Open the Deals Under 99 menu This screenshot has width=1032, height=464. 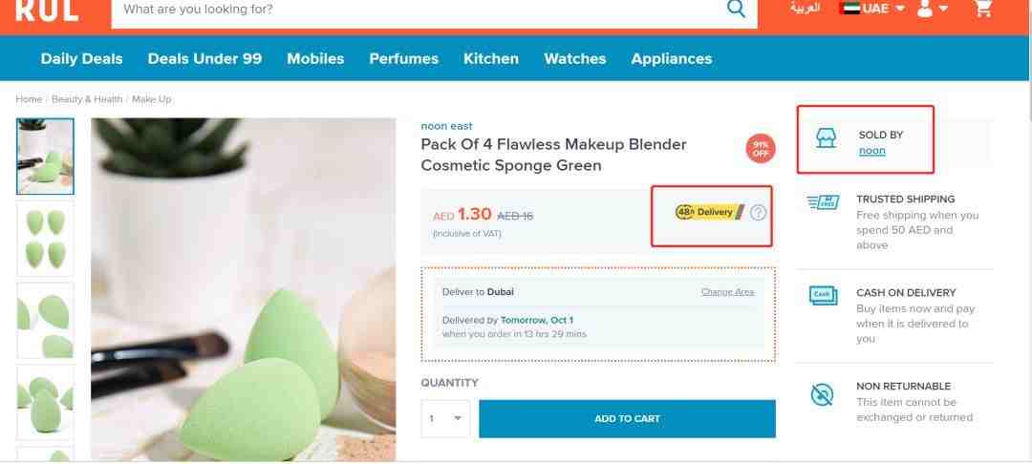pyautogui.click(x=204, y=58)
